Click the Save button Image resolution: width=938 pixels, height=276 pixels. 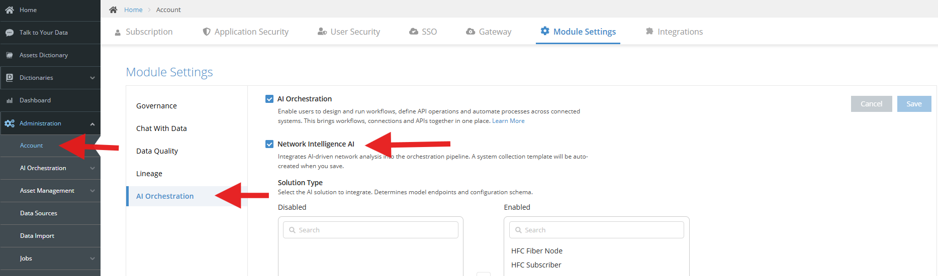click(x=914, y=104)
